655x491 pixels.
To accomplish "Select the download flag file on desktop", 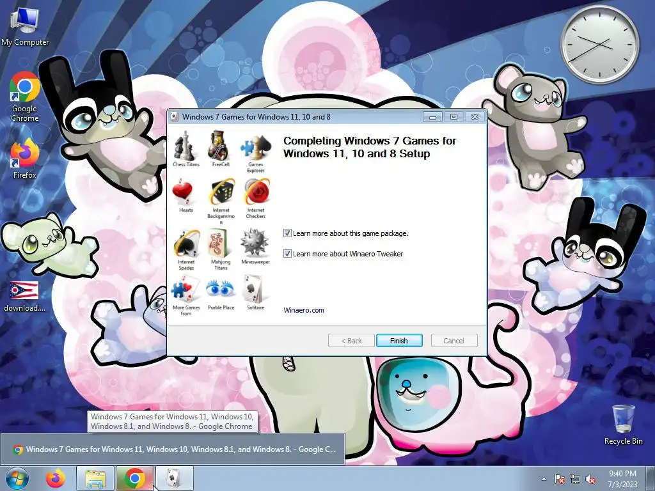I will pos(25,297).
